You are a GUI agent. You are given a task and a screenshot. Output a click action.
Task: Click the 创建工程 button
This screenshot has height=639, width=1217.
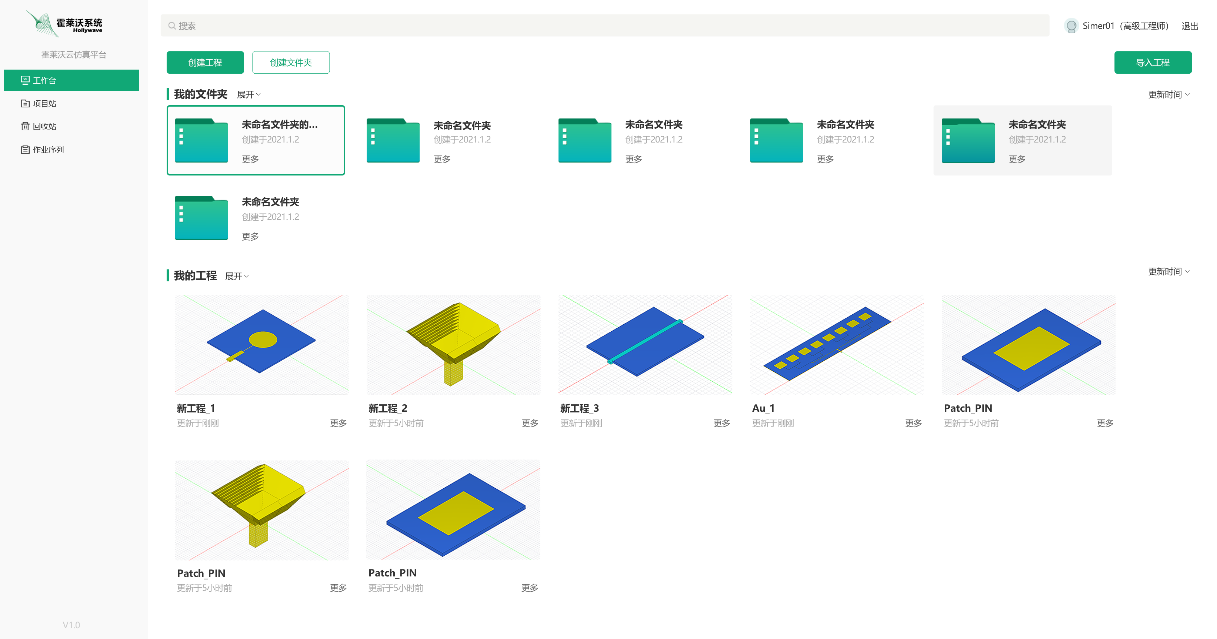[x=205, y=62]
